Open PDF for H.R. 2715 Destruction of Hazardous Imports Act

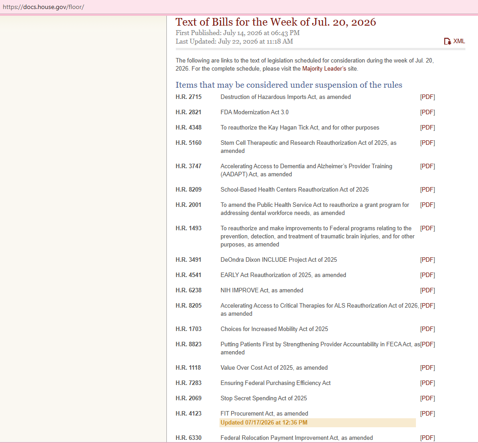point(427,97)
